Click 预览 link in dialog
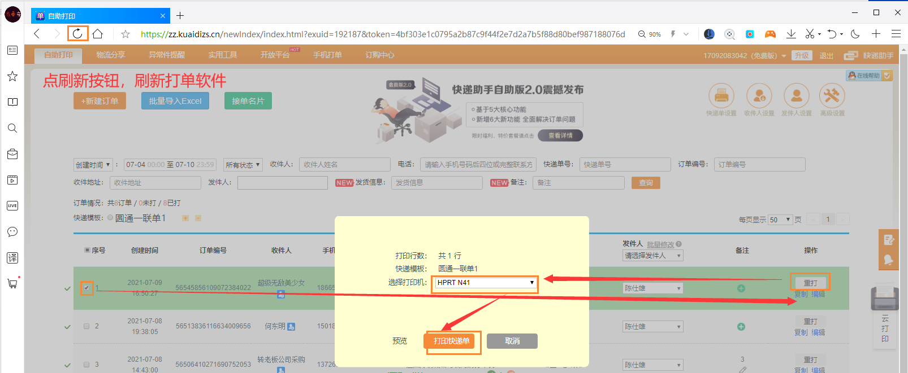This screenshot has width=908, height=373. tap(400, 341)
